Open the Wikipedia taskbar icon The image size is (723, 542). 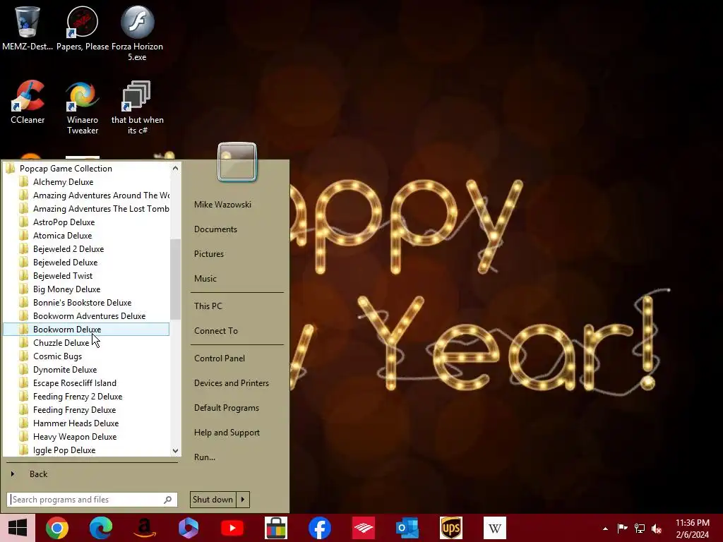click(x=495, y=528)
